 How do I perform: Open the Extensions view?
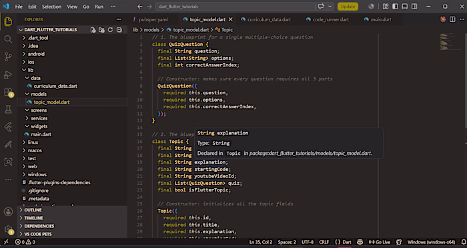coord(8,92)
